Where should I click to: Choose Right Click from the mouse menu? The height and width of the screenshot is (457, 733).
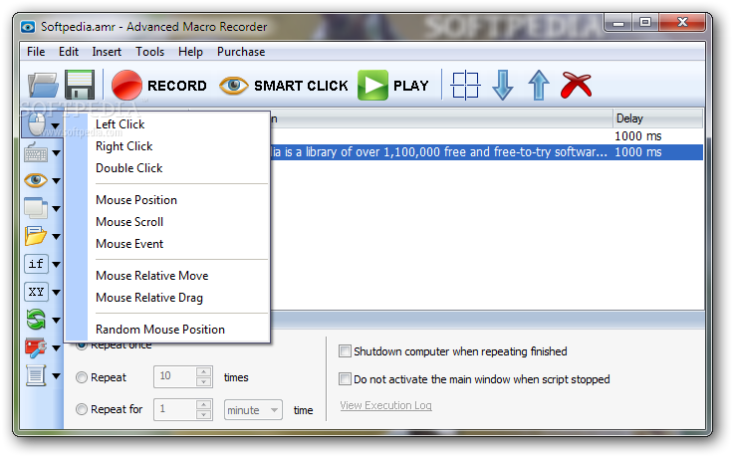pos(123,146)
